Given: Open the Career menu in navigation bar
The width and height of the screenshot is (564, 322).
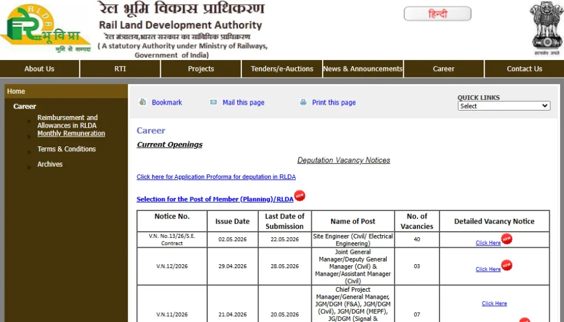Looking at the screenshot, I should pyautogui.click(x=443, y=69).
